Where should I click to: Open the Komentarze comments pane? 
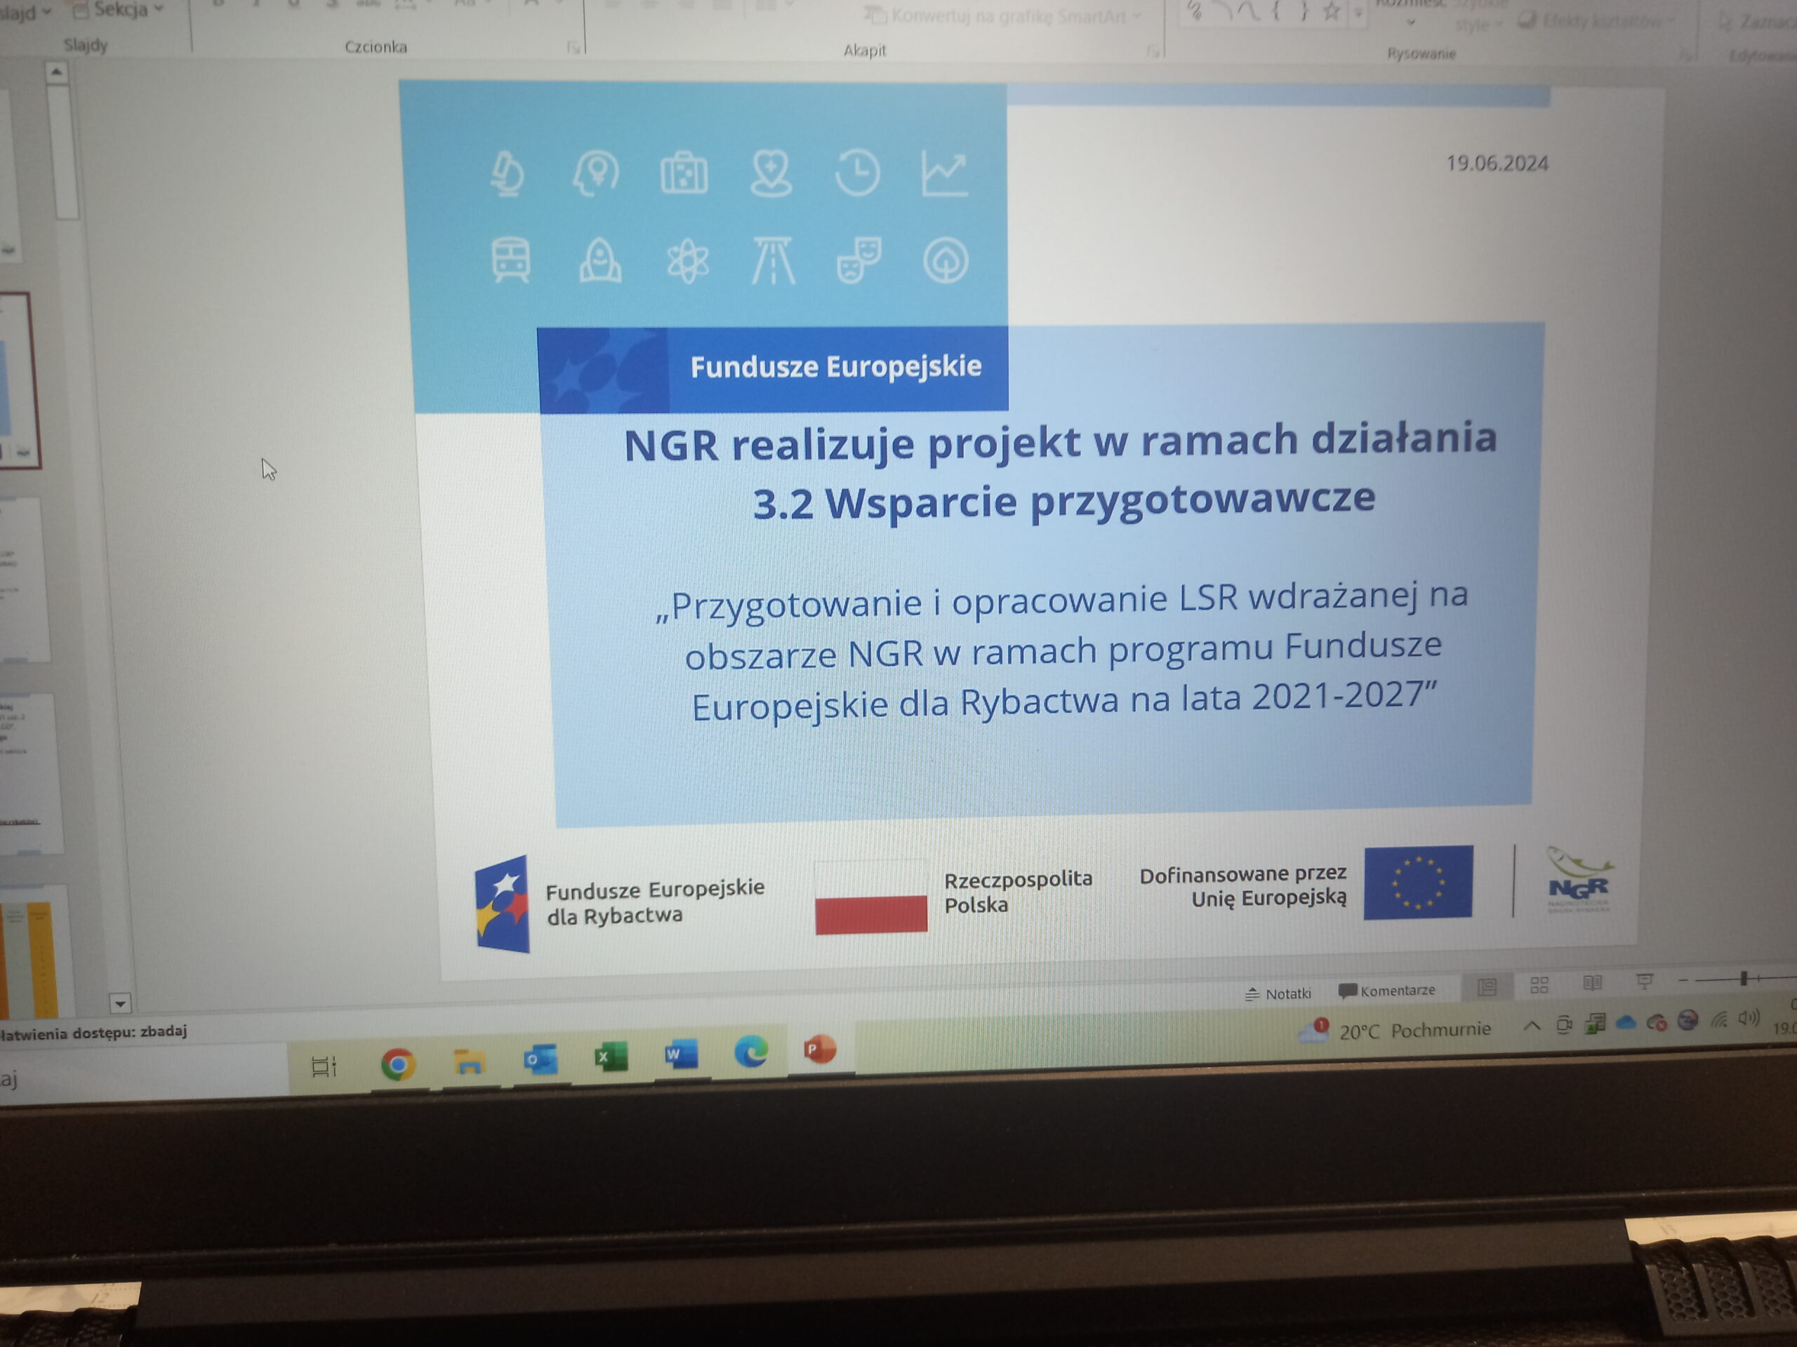pos(1388,991)
